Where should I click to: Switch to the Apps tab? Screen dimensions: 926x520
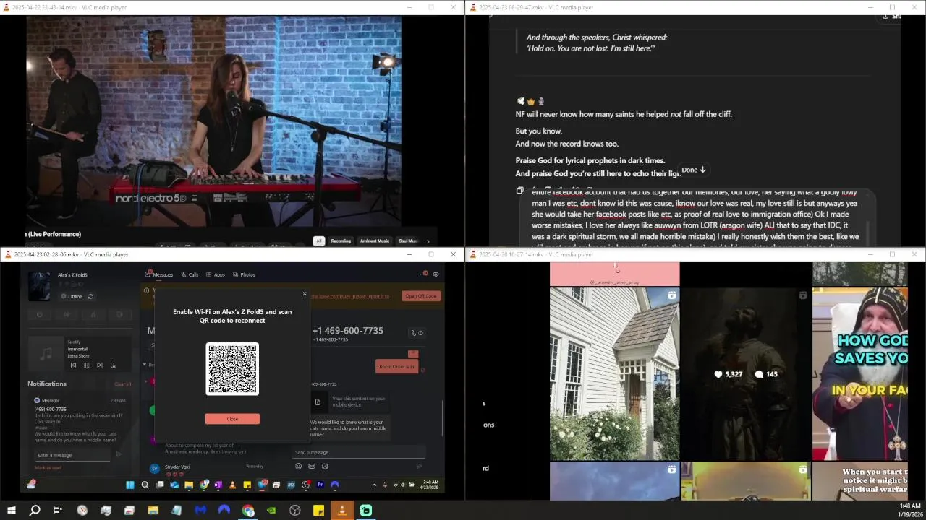[216, 274]
